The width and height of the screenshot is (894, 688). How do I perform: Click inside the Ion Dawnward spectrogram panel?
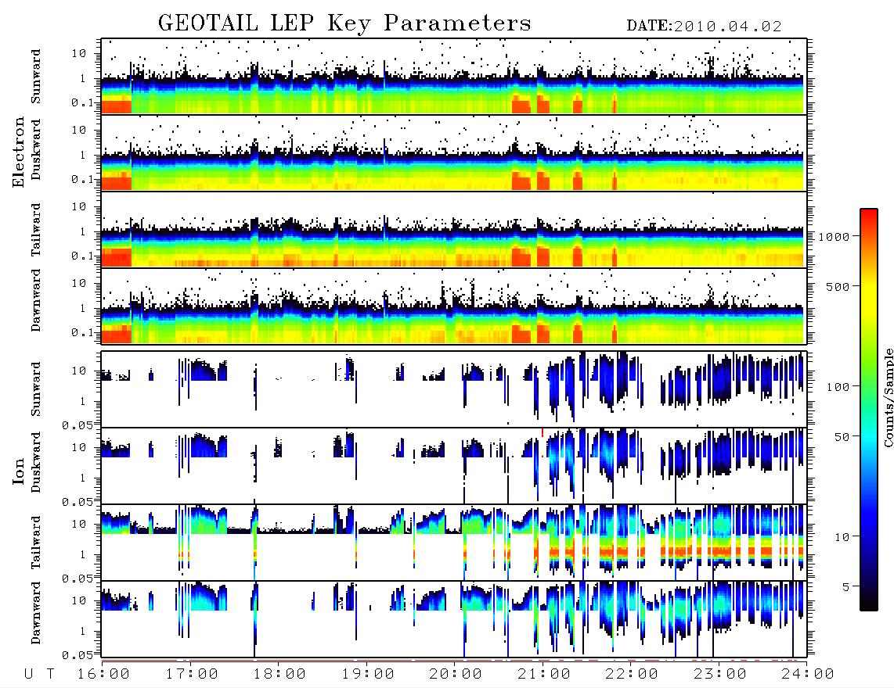point(454,618)
